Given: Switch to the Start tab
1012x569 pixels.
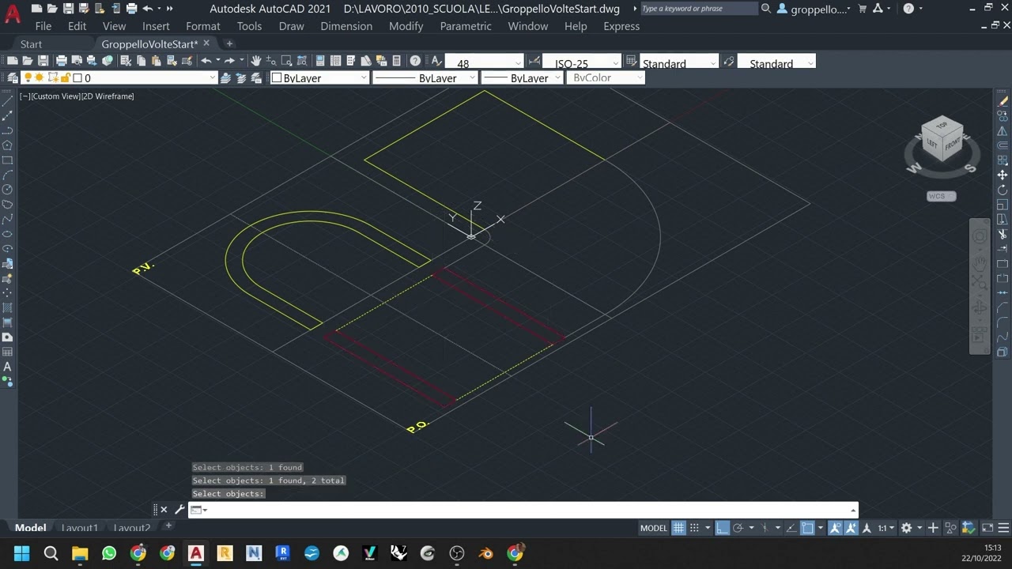Looking at the screenshot, I should [x=31, y=44].
